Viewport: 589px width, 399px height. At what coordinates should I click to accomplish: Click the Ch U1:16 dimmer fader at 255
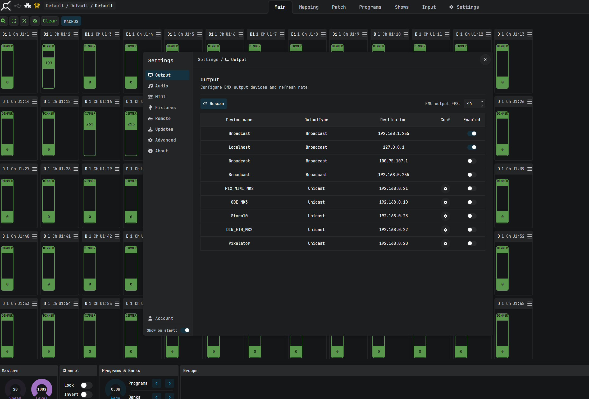coord(90,124)
